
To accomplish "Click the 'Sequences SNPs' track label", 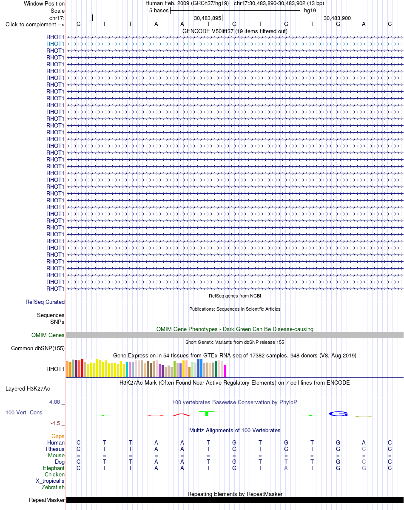I will 51,318.
